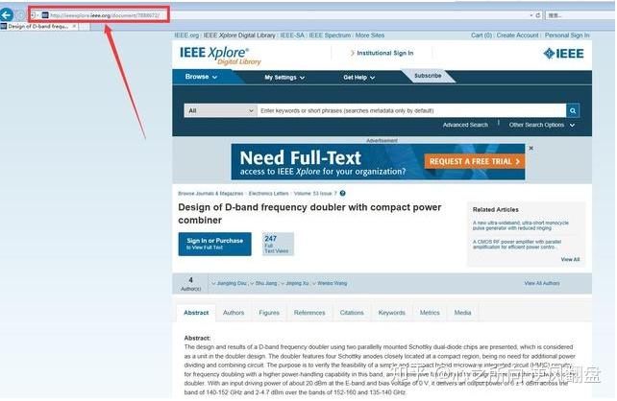Open IEEE Xplore Digital Library link
Image resolution: width=617 pixels, height=401 pixels.
click(239, 35)
